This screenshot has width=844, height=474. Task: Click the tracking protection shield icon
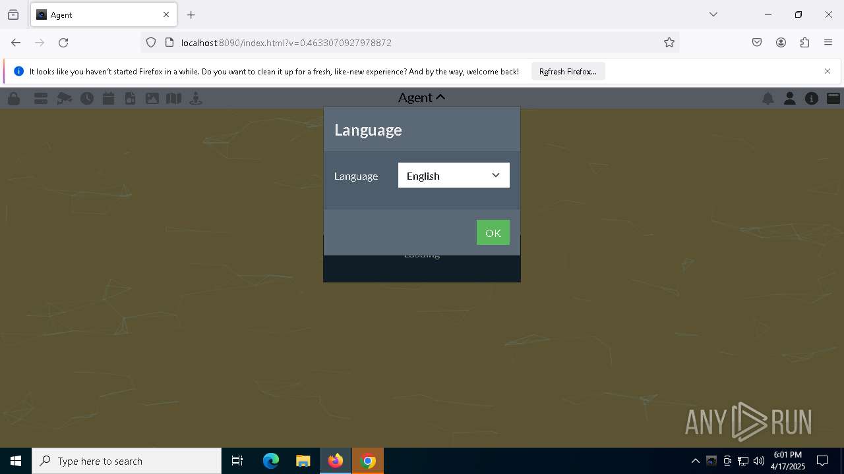(x=151, y=42)
